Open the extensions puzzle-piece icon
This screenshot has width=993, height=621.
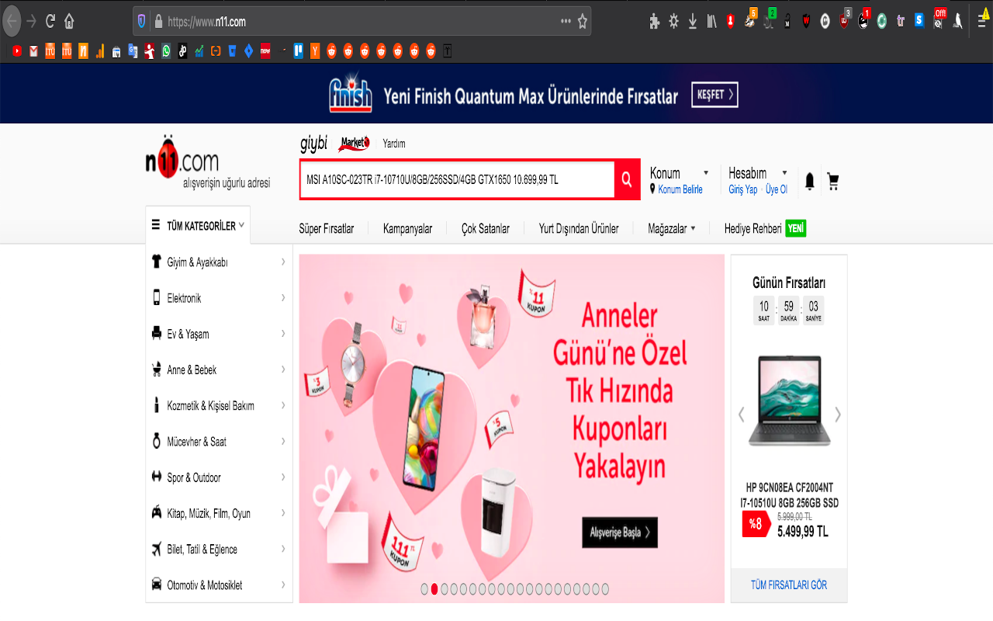pyautogui.click(x=655, y=22)
